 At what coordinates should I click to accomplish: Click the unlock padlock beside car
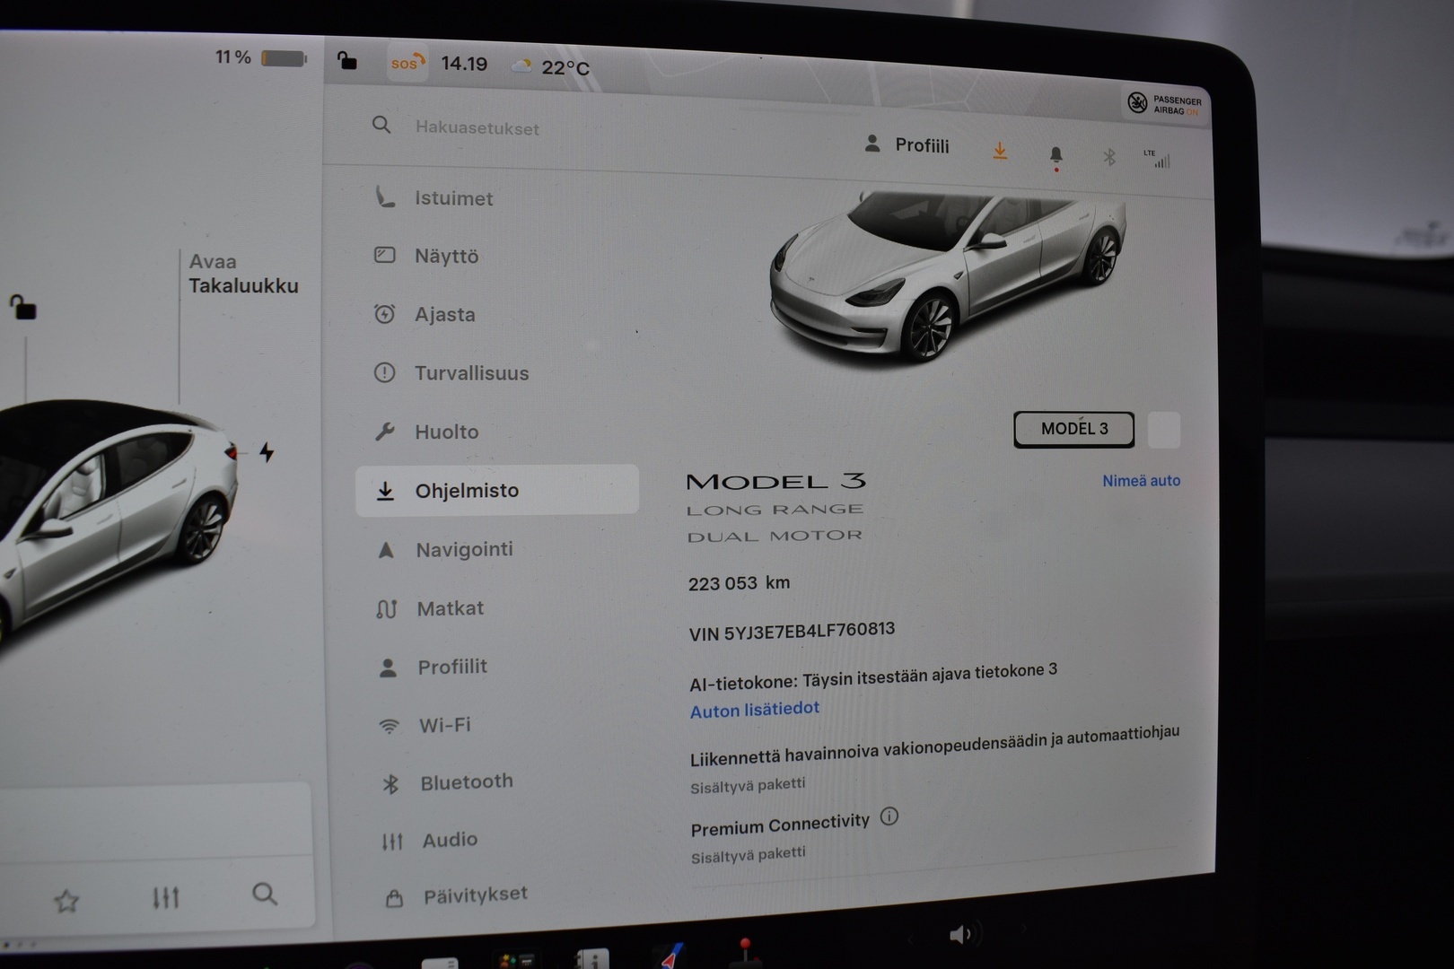pyautogui.click(x=23, y=308)
